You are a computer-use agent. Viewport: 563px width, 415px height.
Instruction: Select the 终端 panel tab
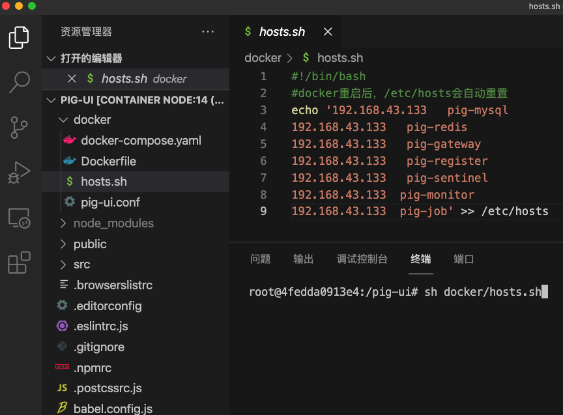tap(421, 259)
